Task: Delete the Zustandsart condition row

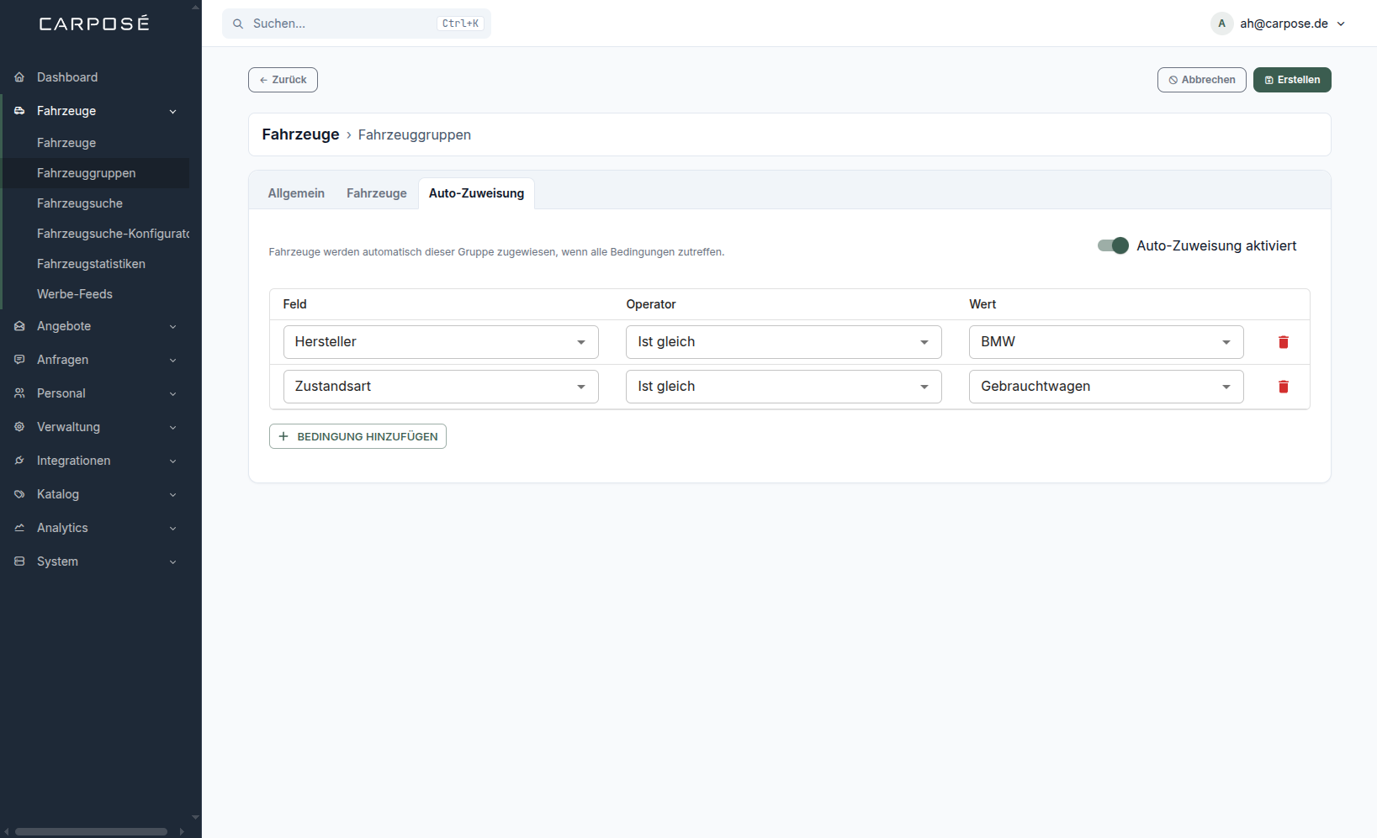Action: [1283, 387]
